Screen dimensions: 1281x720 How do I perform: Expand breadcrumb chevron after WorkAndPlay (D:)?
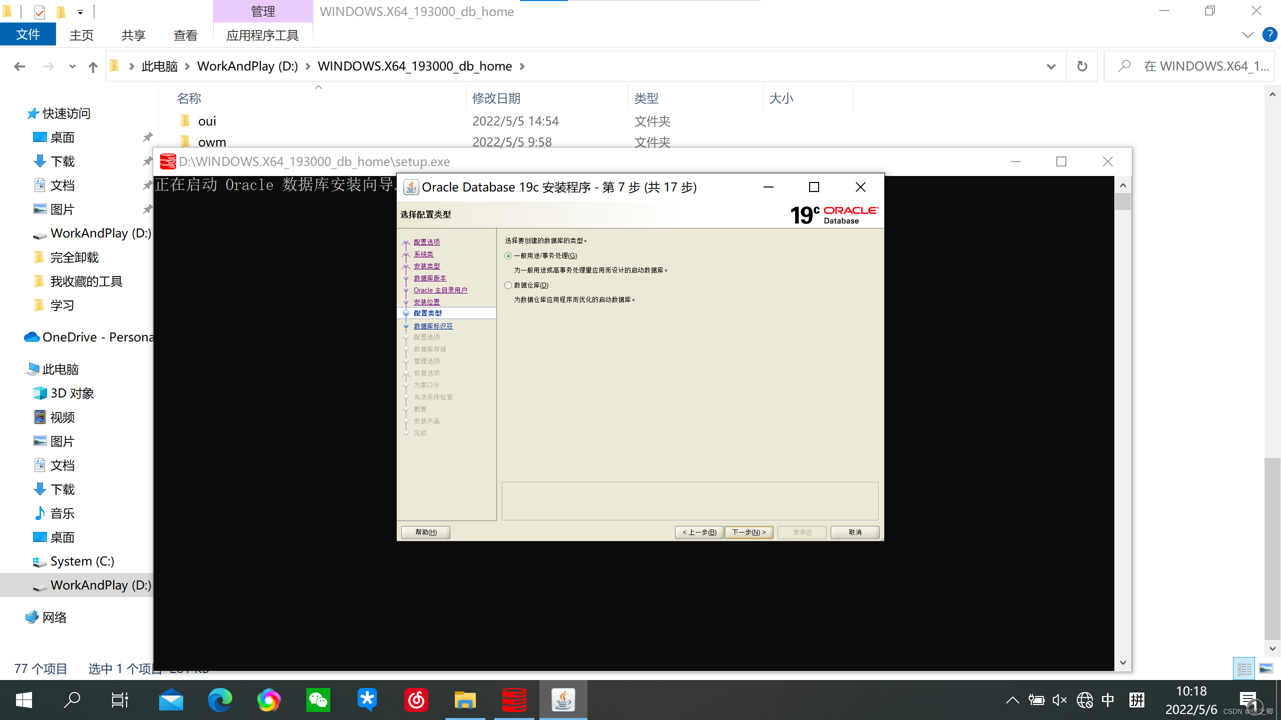308,66
